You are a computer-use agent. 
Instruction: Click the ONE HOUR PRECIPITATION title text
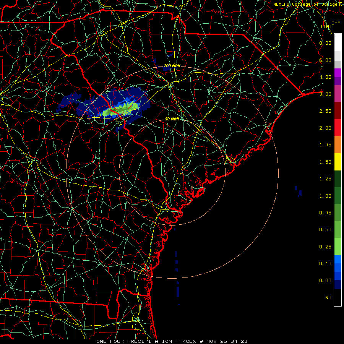tap(134, 341)
